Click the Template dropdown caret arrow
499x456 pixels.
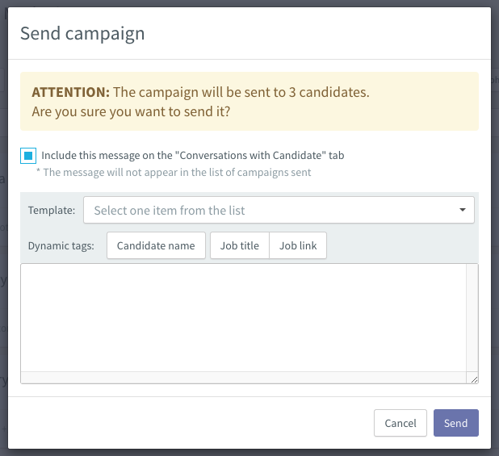(462, 211)
